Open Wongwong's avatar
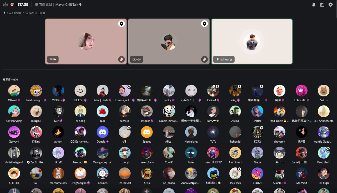 103,153
